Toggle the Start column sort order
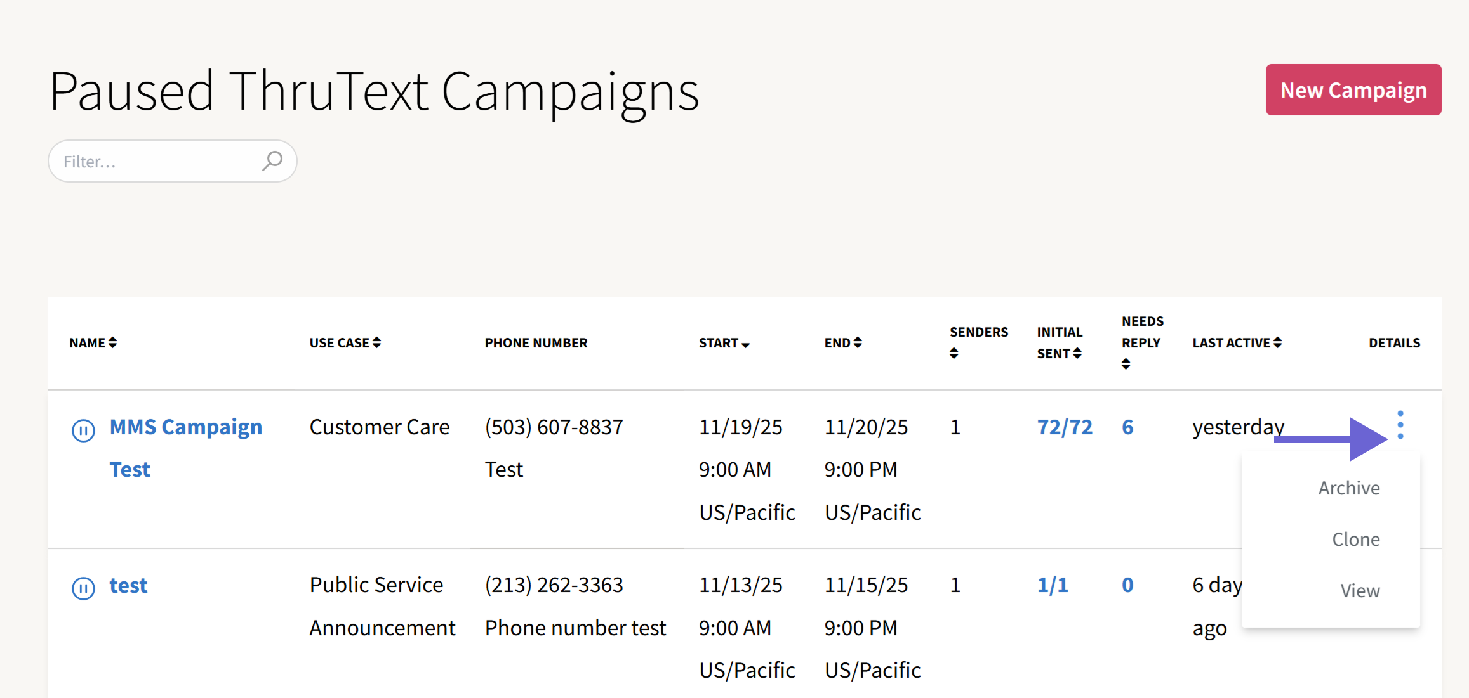1469x698 pixels. [724, 342]
